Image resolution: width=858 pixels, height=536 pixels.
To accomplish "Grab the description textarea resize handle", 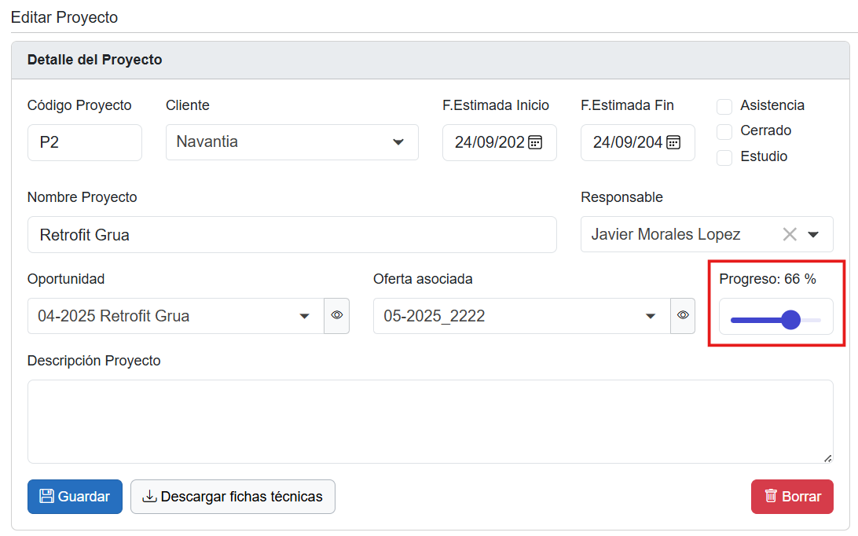I will click(827, 457).
